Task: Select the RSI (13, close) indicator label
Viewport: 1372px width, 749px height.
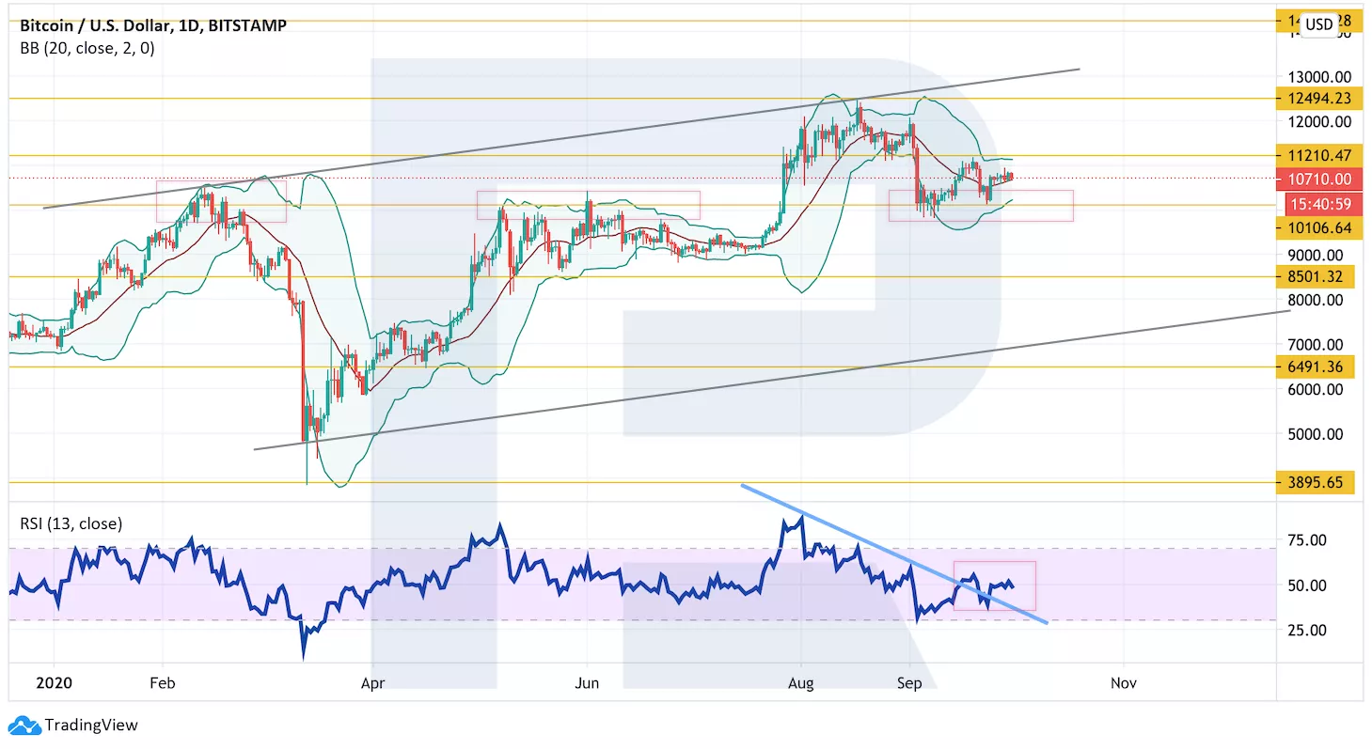Action: tap(71, 523)
